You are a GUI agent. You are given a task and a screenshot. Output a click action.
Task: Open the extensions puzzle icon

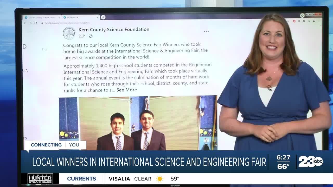tap(304, 21)
